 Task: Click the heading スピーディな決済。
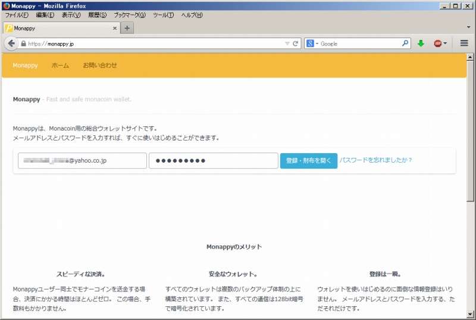81,274
